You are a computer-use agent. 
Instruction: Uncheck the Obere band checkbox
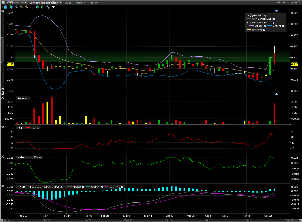point(265,26)
